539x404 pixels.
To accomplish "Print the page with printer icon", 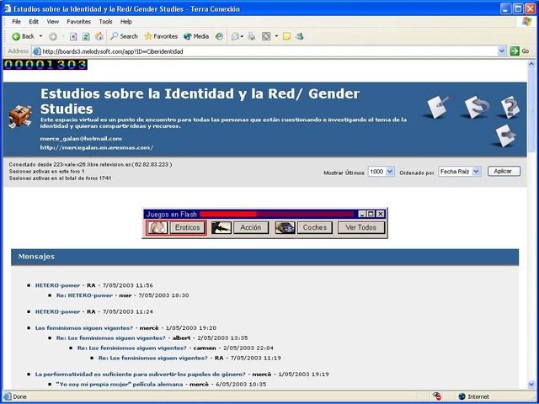I will tap(252, 36).
